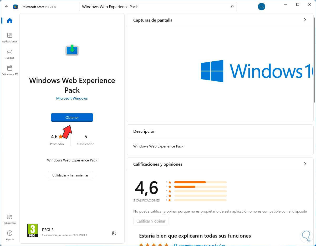This screenshot has height=246, width=316.
Task: Open Peliculas y TV section
Action: point(10,70)
